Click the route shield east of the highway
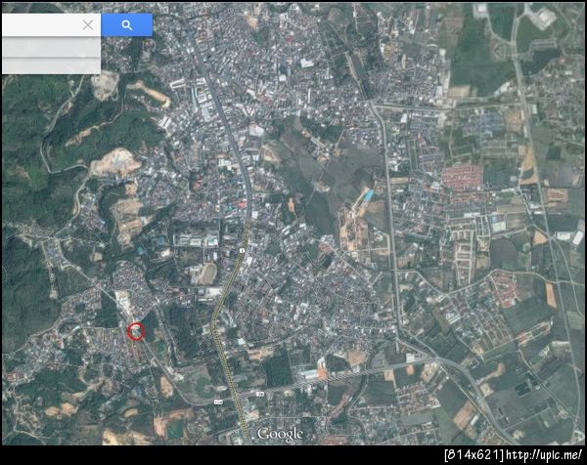Image resolution: width=587 pixels, height=465 pixels. [260, 394]
